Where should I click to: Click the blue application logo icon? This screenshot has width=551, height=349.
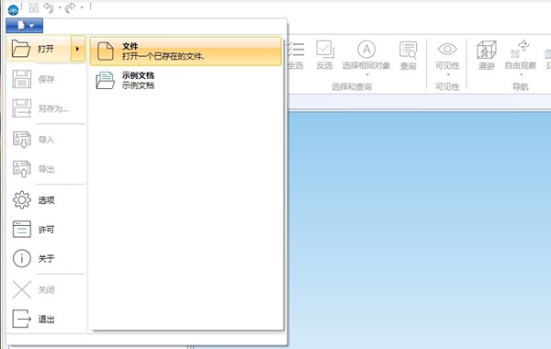point(13,10)
